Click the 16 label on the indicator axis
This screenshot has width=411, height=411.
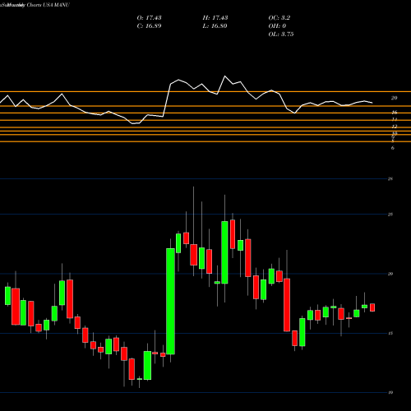[x=395, y=112]
